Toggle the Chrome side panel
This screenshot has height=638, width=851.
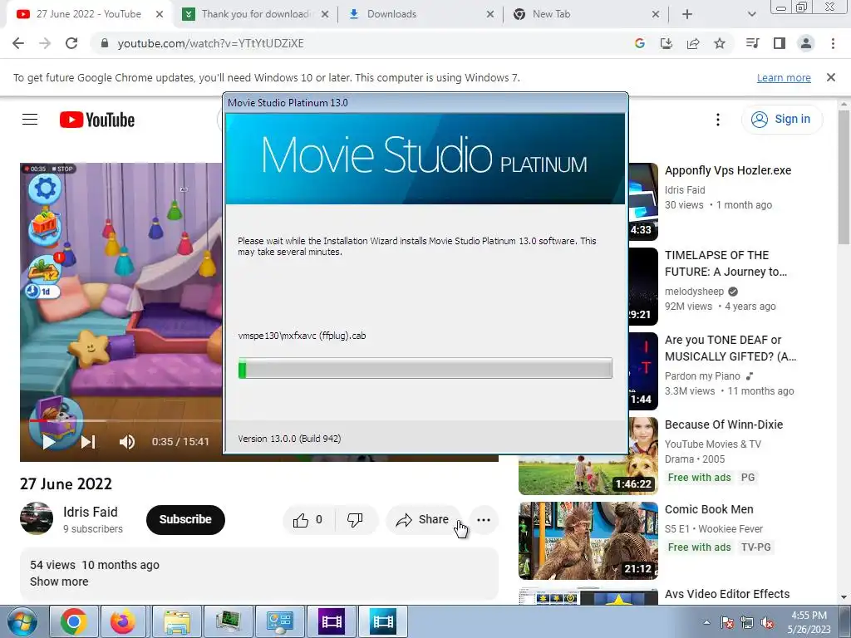point(780,43)
